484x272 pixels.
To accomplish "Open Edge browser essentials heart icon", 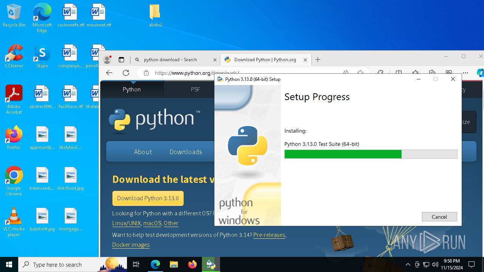I will (x=449, y=73).
